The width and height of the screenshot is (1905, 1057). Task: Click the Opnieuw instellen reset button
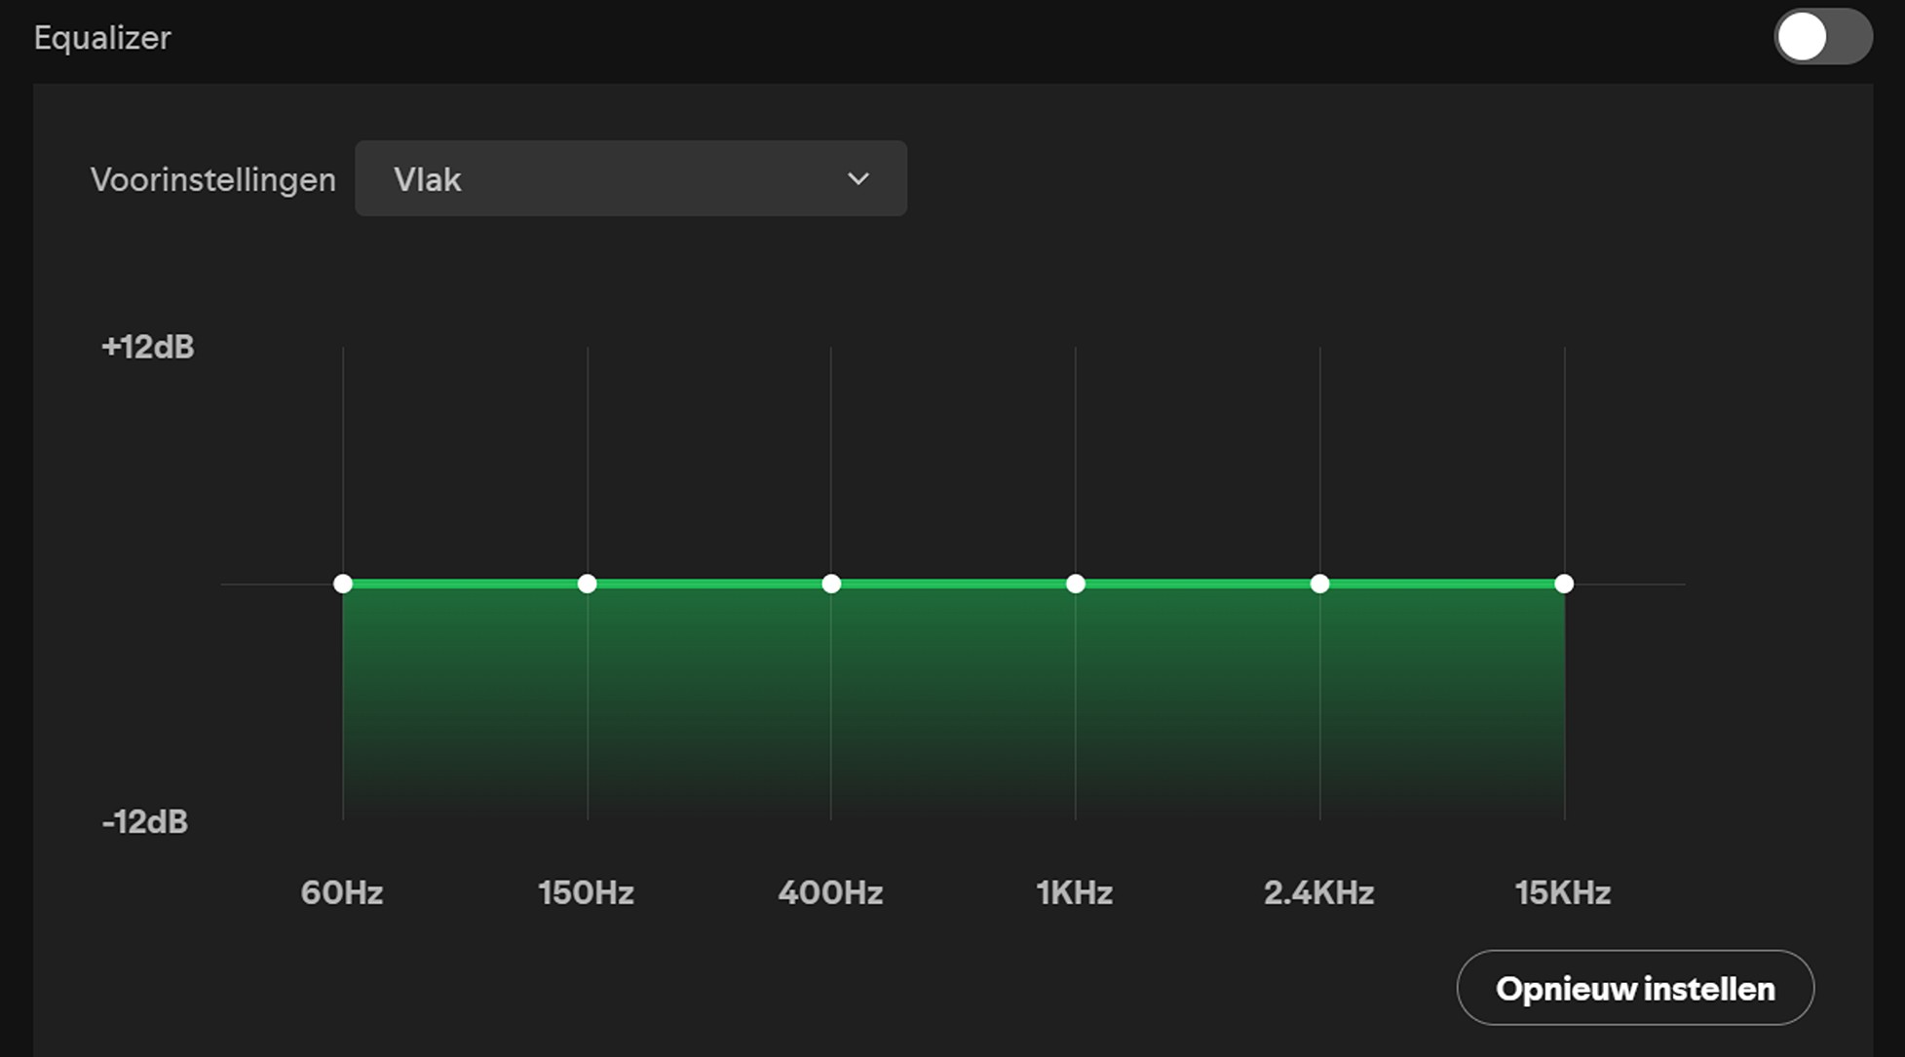1634,988
